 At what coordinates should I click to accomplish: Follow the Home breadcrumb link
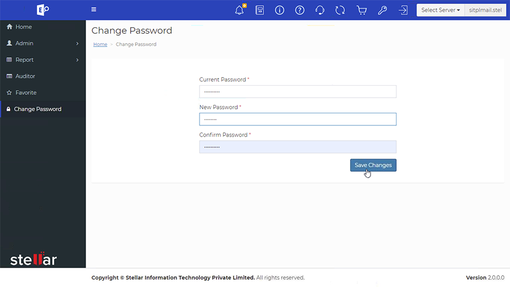[x=100, y=44]
